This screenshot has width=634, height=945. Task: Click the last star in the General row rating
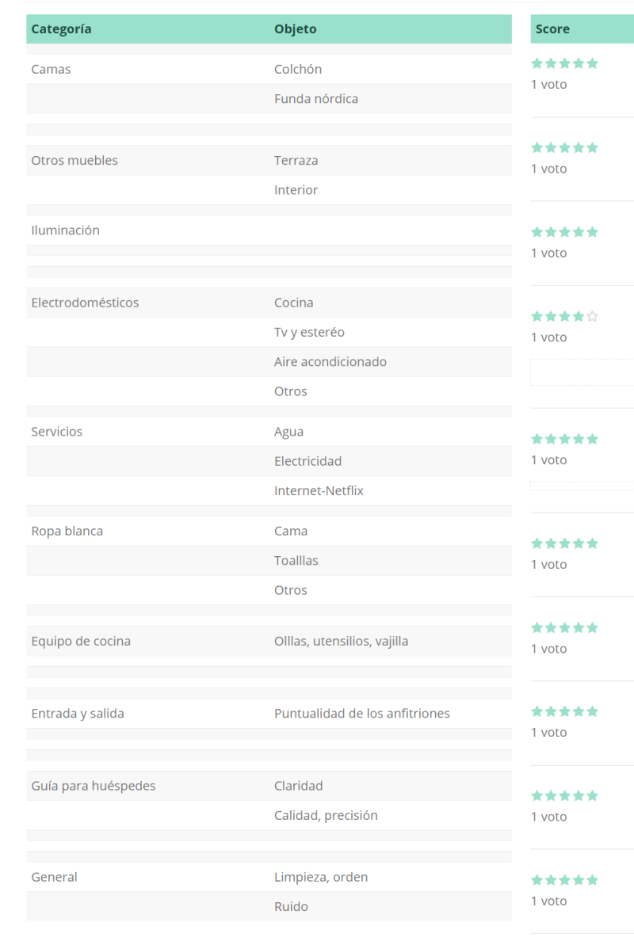[x=592, y=880]
